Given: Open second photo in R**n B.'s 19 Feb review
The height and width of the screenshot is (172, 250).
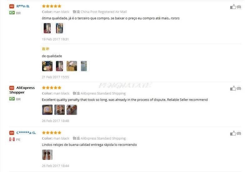Looking at the screenshot, I should (59, 28).
